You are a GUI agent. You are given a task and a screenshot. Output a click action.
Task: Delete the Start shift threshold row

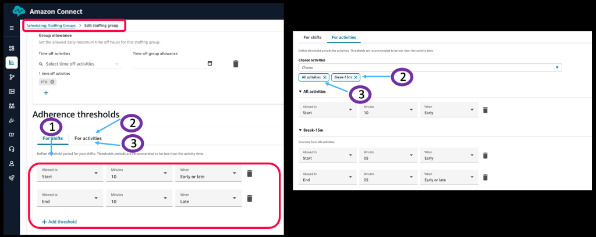tap(249, 174)
